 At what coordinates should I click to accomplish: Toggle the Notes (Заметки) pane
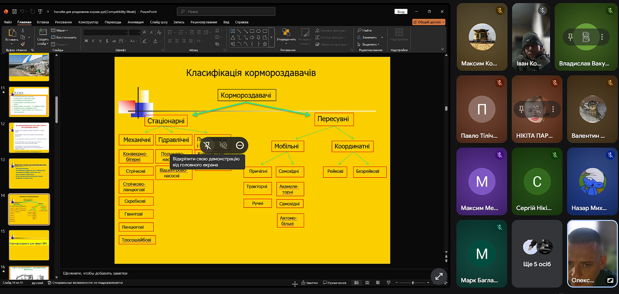[x=309, y=283]
